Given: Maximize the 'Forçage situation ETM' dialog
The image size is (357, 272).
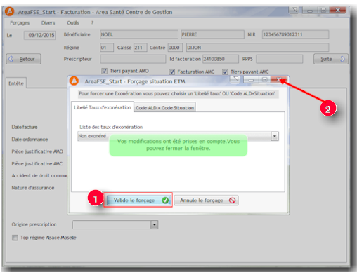Looking at the screenshot, I should pyautogui.click(x=265, y=80).
